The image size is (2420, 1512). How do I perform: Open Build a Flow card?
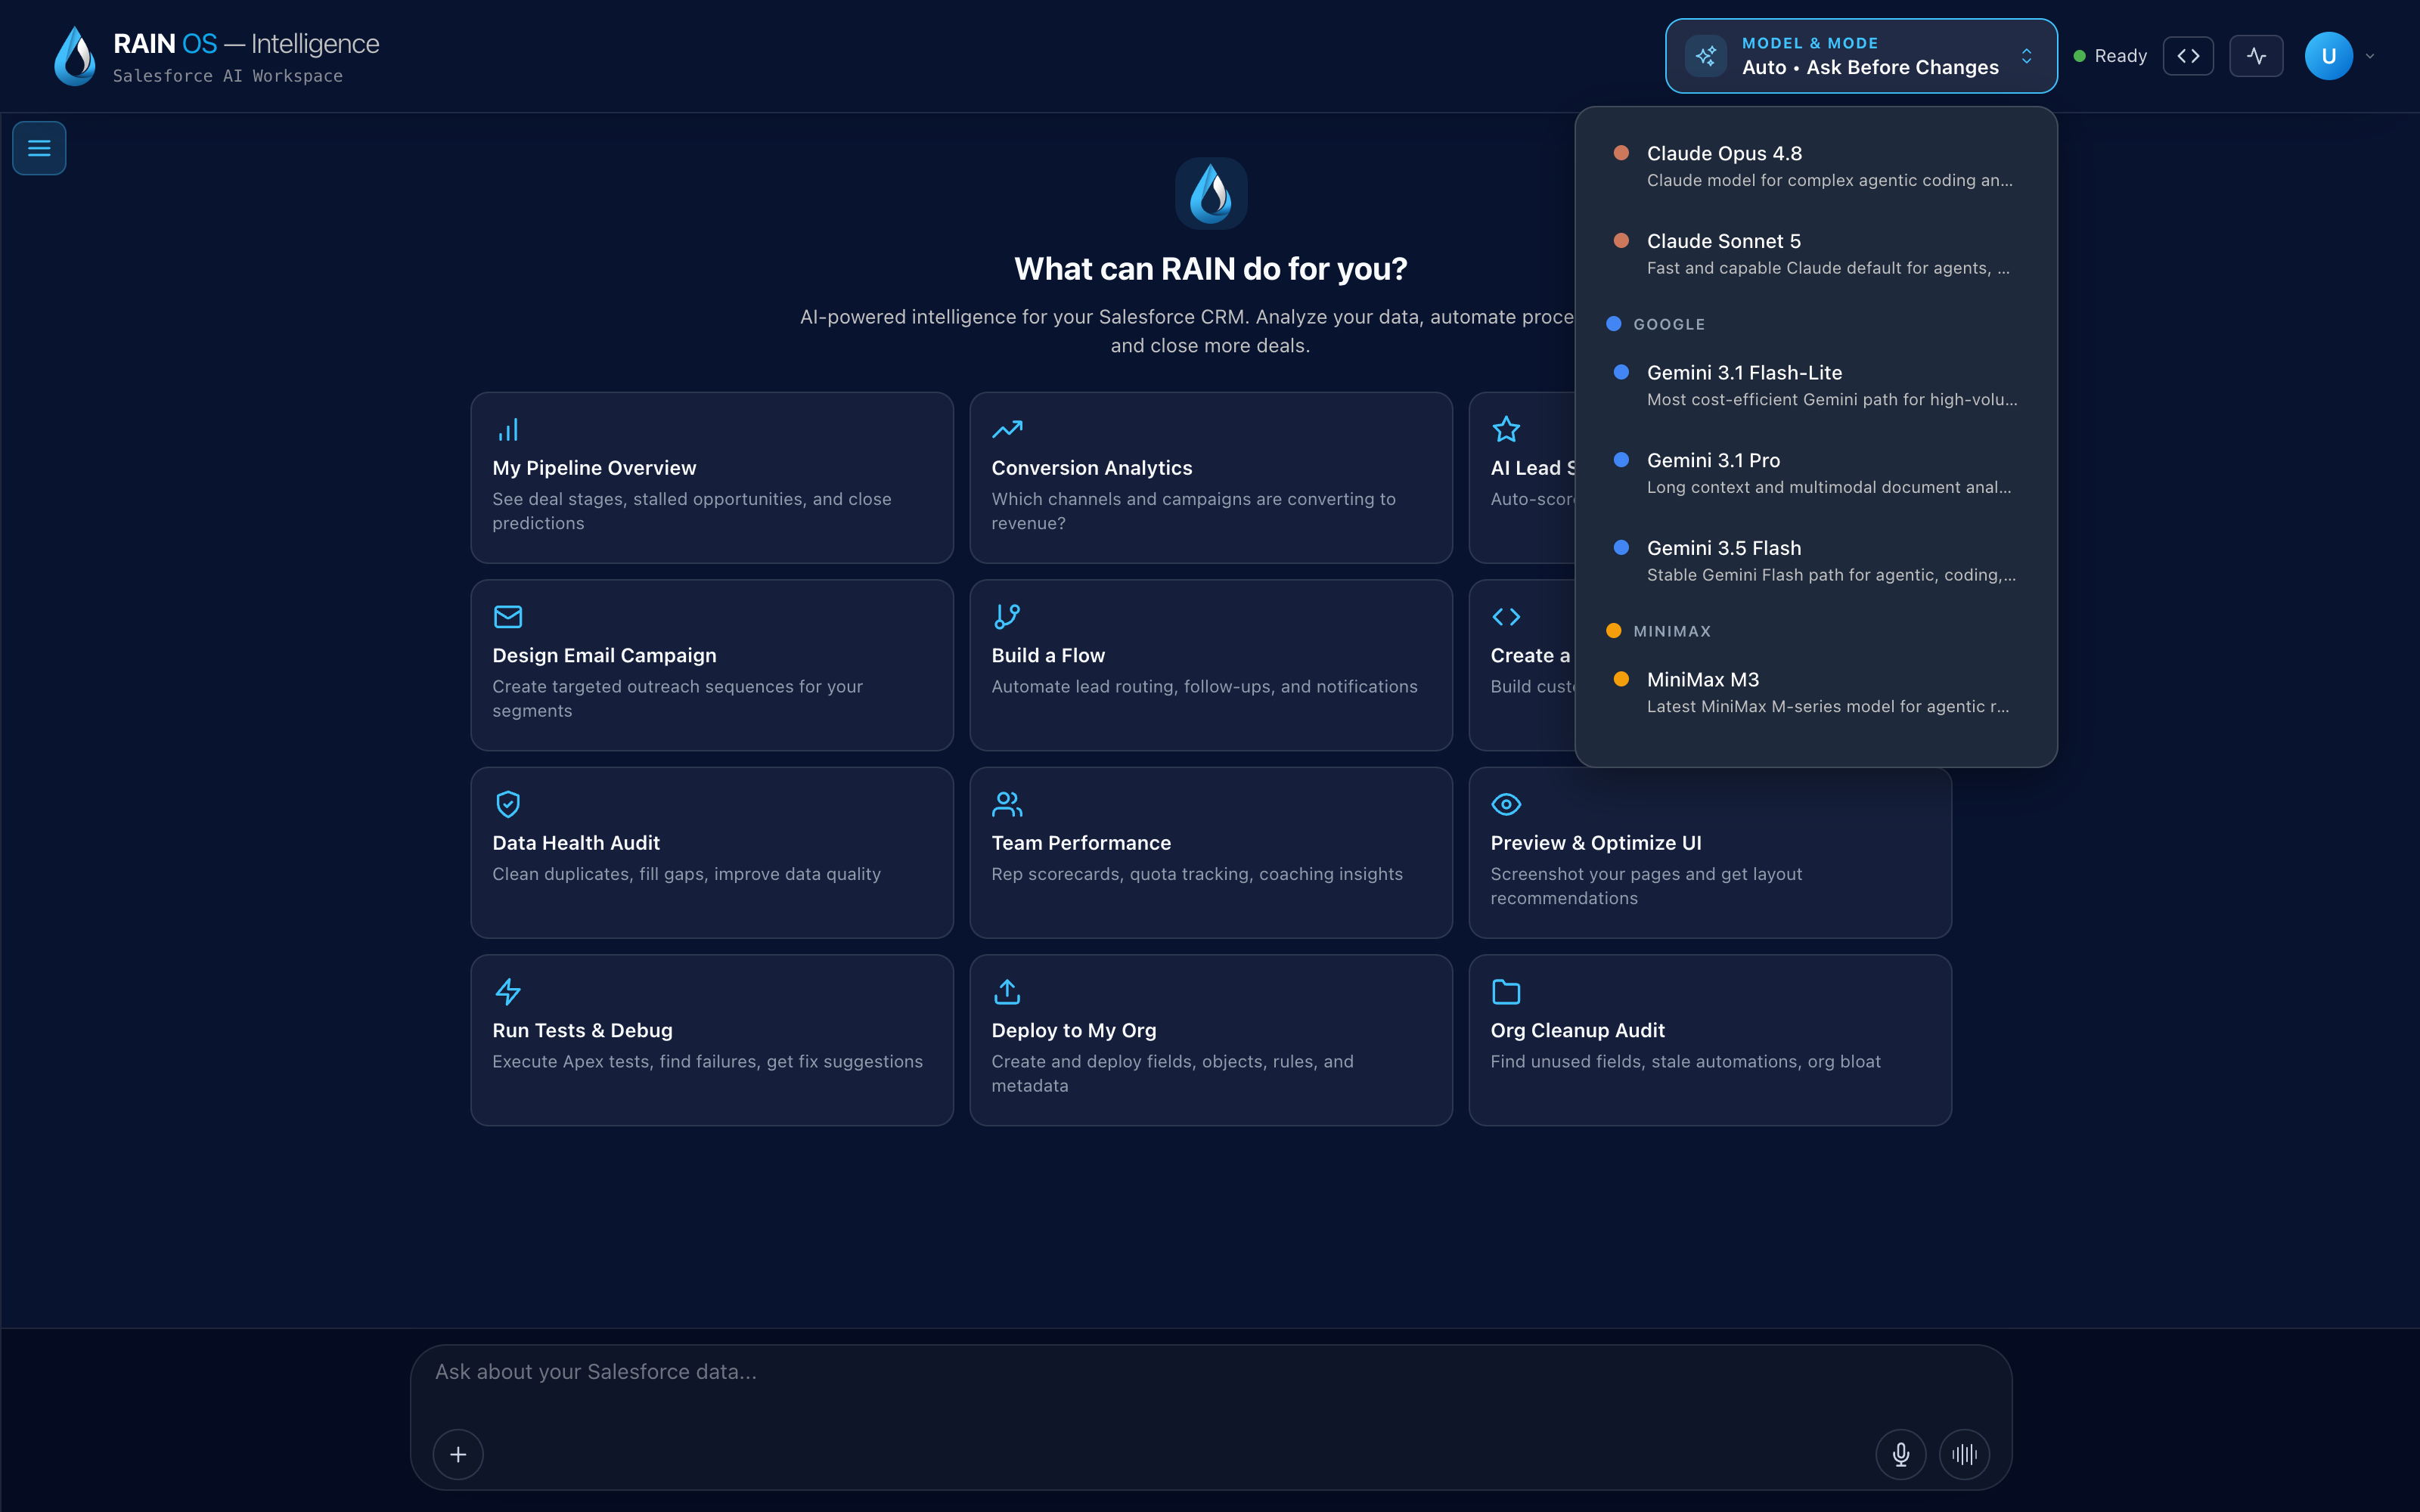click(x=1211, y=665)
